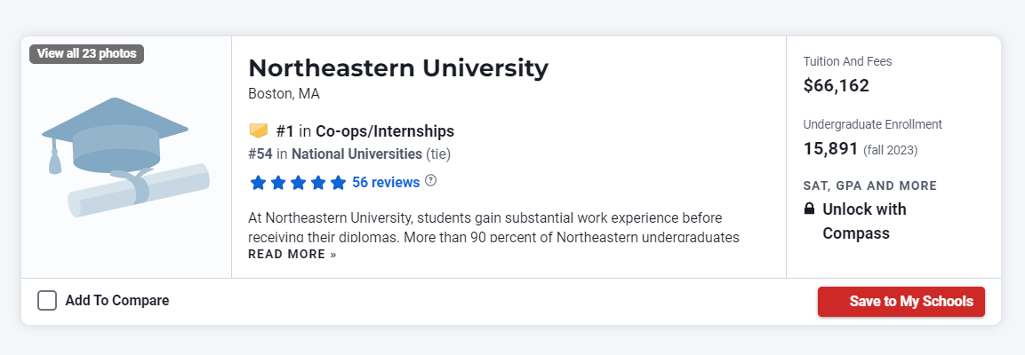Click the Save to My Schools button
The height and width of the screenshot is (355, 1025).
(x=901, y=302)
